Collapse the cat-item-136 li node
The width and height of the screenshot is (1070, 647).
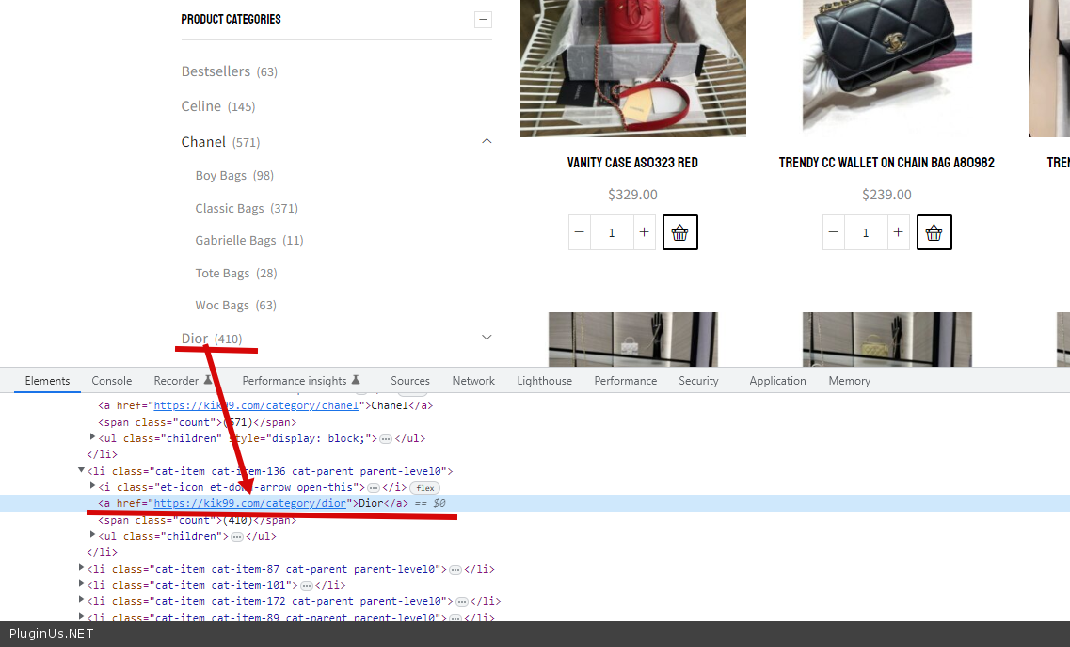tap(82, 471)
